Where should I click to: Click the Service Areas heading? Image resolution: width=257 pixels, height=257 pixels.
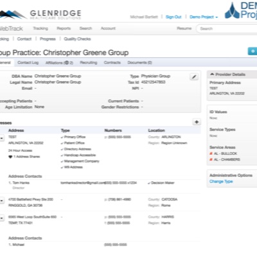pos(222,147)
